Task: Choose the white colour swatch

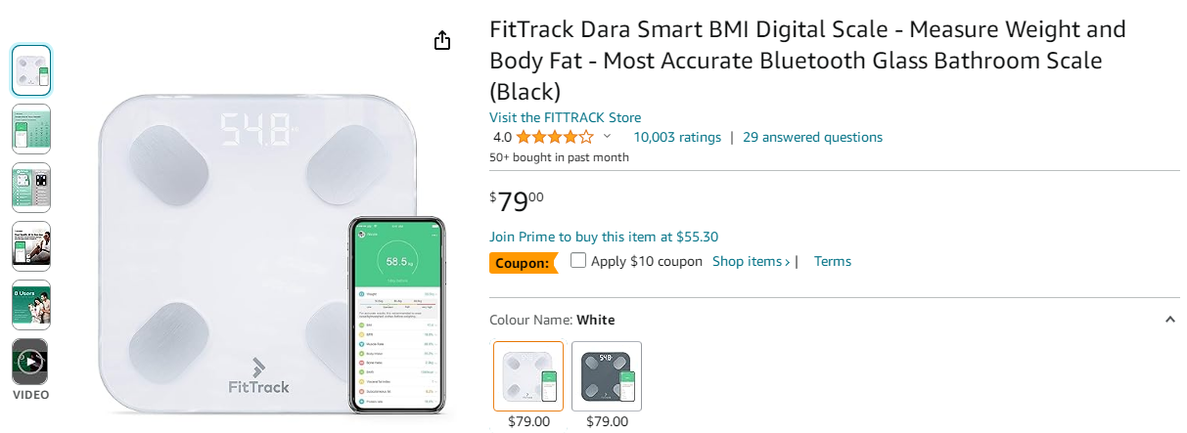Action: point(528,376)
